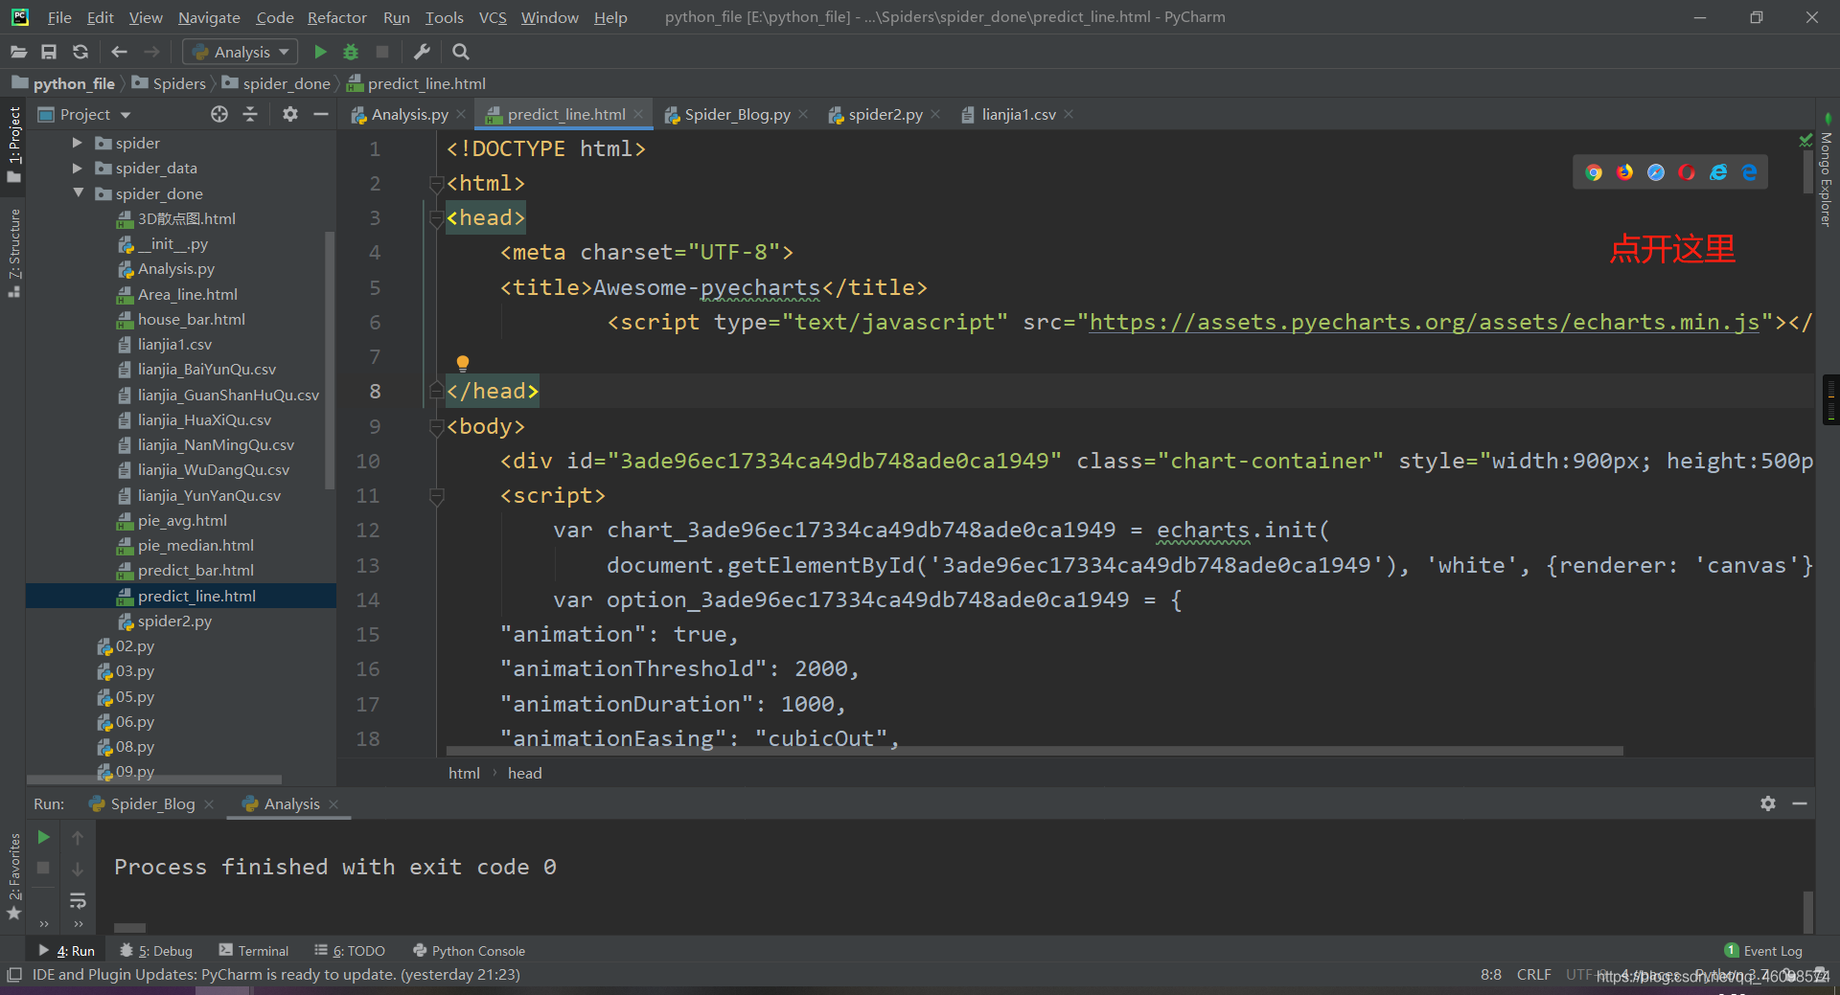
Task: Open settings with the wrench icon
Action: point(422,52)
